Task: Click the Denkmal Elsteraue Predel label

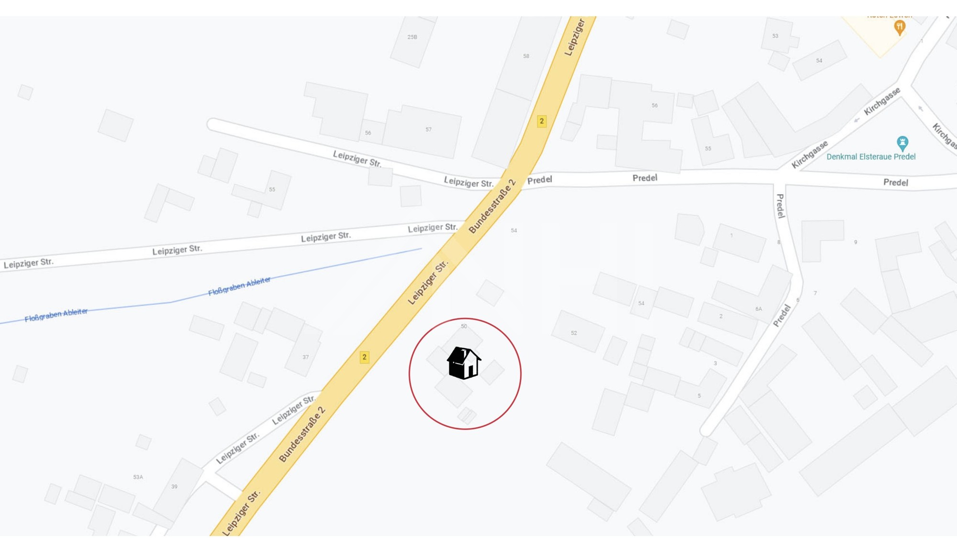Action: coord(871,157)
